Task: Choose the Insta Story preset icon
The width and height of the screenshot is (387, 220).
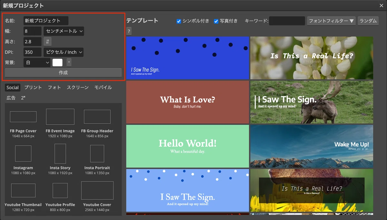Action: (60, 153)
